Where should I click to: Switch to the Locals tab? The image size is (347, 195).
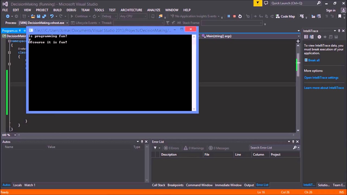coord(17,185)
